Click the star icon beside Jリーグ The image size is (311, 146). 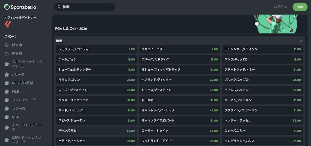click(7, 75)
